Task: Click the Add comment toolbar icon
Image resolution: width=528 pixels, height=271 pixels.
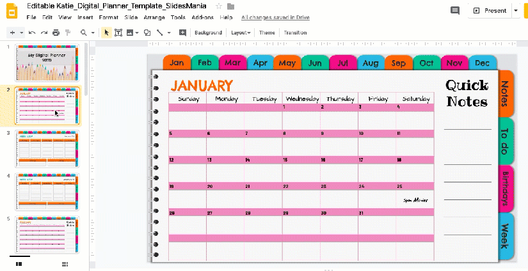Action: click(x=182, y=33)
